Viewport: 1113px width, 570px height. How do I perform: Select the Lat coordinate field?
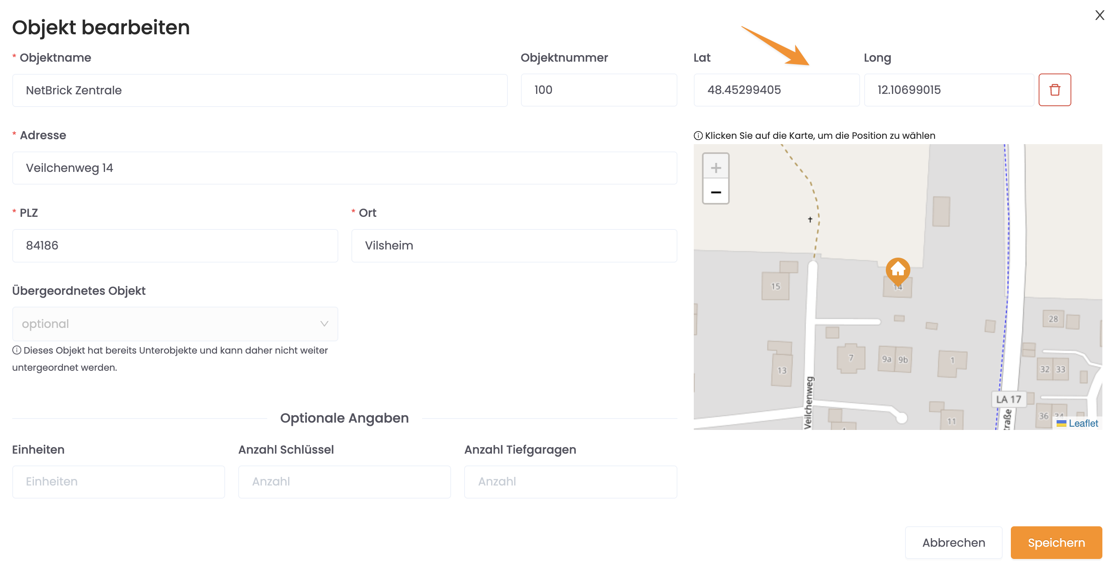776,90
